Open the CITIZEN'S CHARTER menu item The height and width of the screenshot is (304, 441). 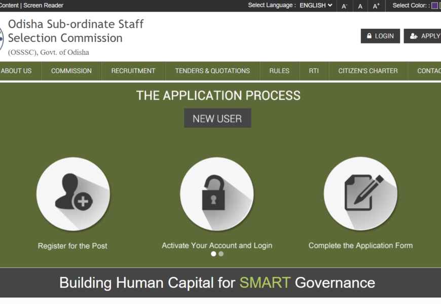(368, 71)
